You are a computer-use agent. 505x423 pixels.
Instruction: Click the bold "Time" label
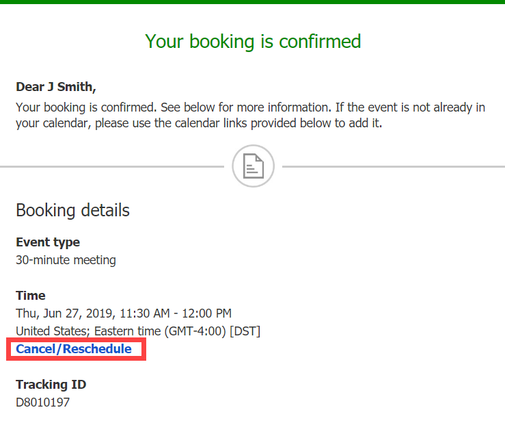pos(31,296)
